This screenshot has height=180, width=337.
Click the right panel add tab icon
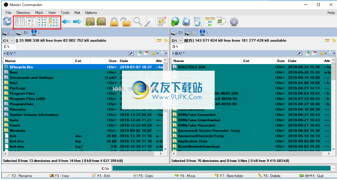pos(308,53)
